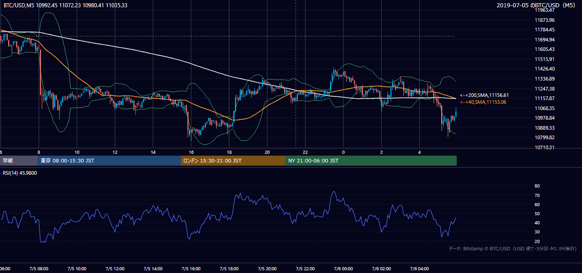This screenshot has width=582, height=273.
Task: Click hour tick 14 under price chart
Action: click(153, 152)
